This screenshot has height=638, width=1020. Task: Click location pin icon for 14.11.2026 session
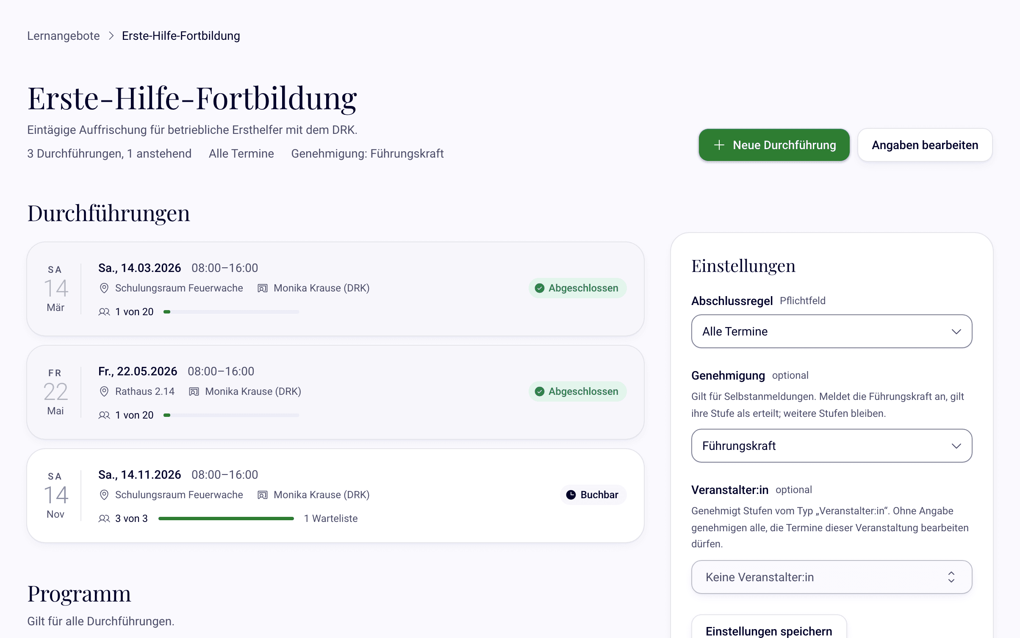point(104,495)
